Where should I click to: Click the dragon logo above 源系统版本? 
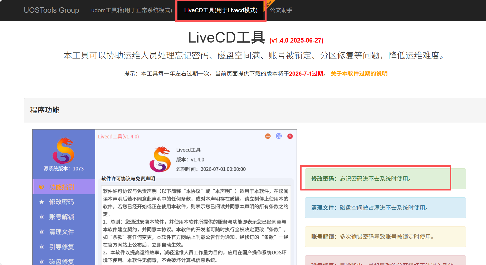pyautogui.click(x=63, y=151)
